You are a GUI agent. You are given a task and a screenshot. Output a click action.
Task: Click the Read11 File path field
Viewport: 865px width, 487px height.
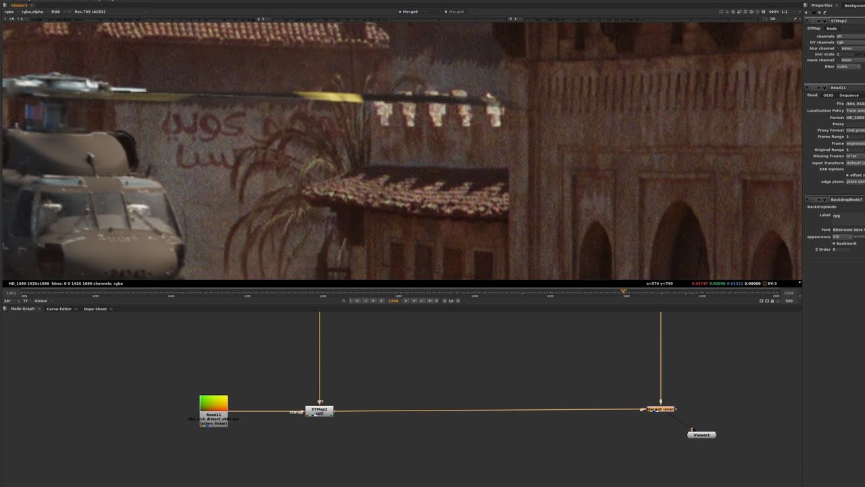(855, 103)
